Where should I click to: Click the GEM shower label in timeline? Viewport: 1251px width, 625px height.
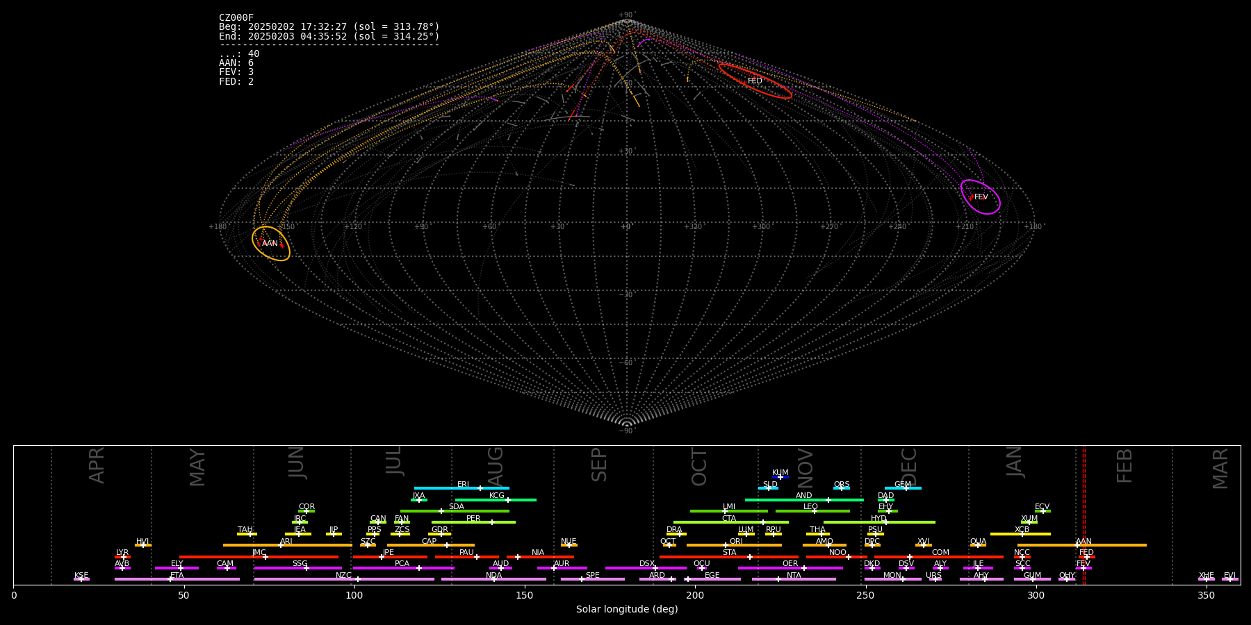[x=903, y=485]
